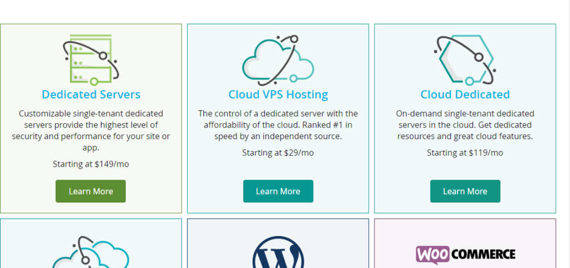Open the Cloud VPS Hosting heading link

pos(278,94)
